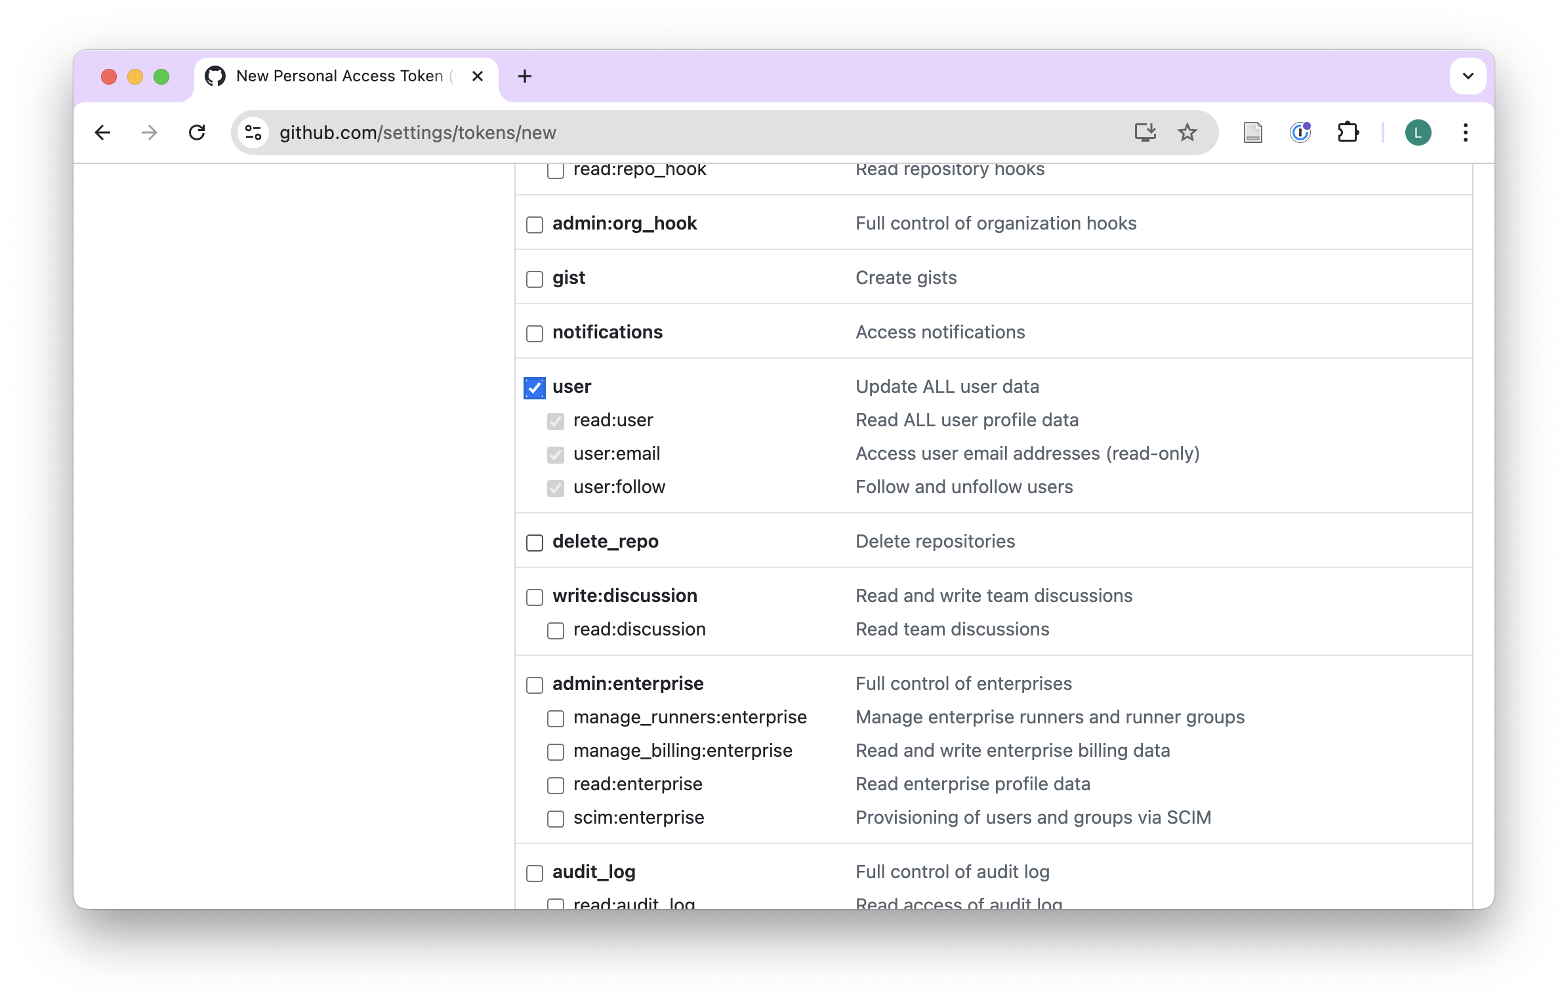Reload the GitHub token page
Viewport: 1568px width, 1006px height.
(x=197, y=132)
